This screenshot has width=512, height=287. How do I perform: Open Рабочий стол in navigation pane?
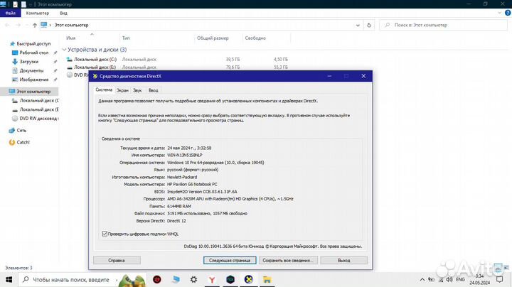click(33, 53)
